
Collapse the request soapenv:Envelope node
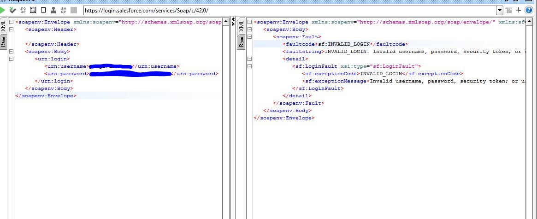12,22
